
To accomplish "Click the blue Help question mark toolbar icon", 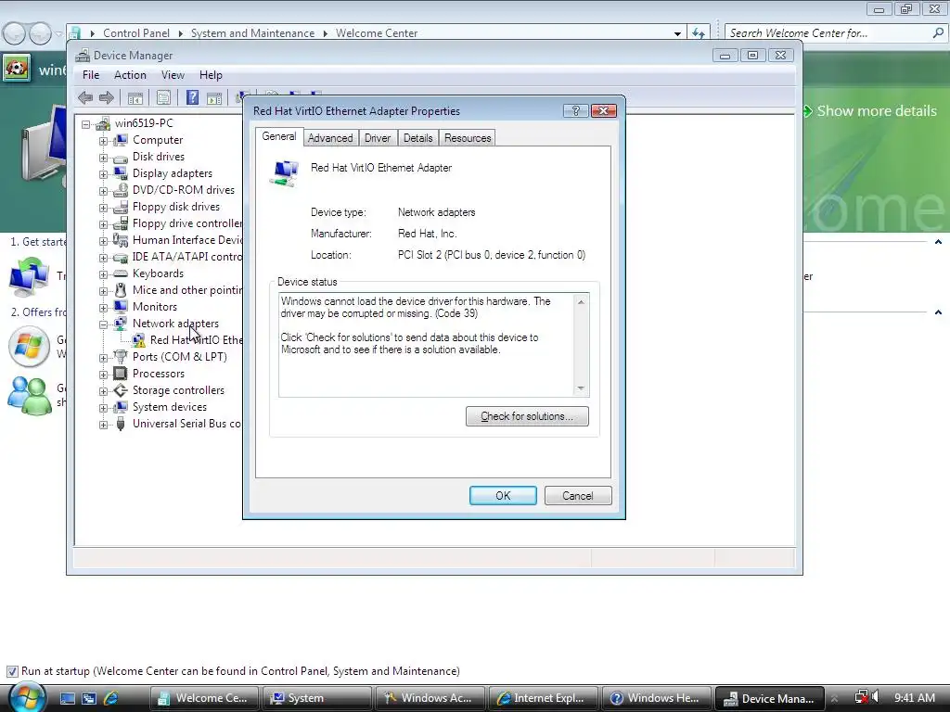I will pyautogui.click(x=192, y=97).
